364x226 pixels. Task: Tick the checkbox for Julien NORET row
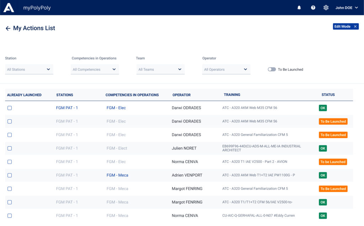pos(10,149)
